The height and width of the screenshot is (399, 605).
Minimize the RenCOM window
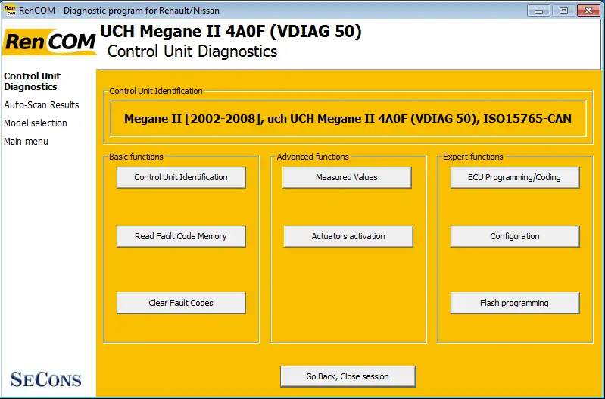click(538, 11)
